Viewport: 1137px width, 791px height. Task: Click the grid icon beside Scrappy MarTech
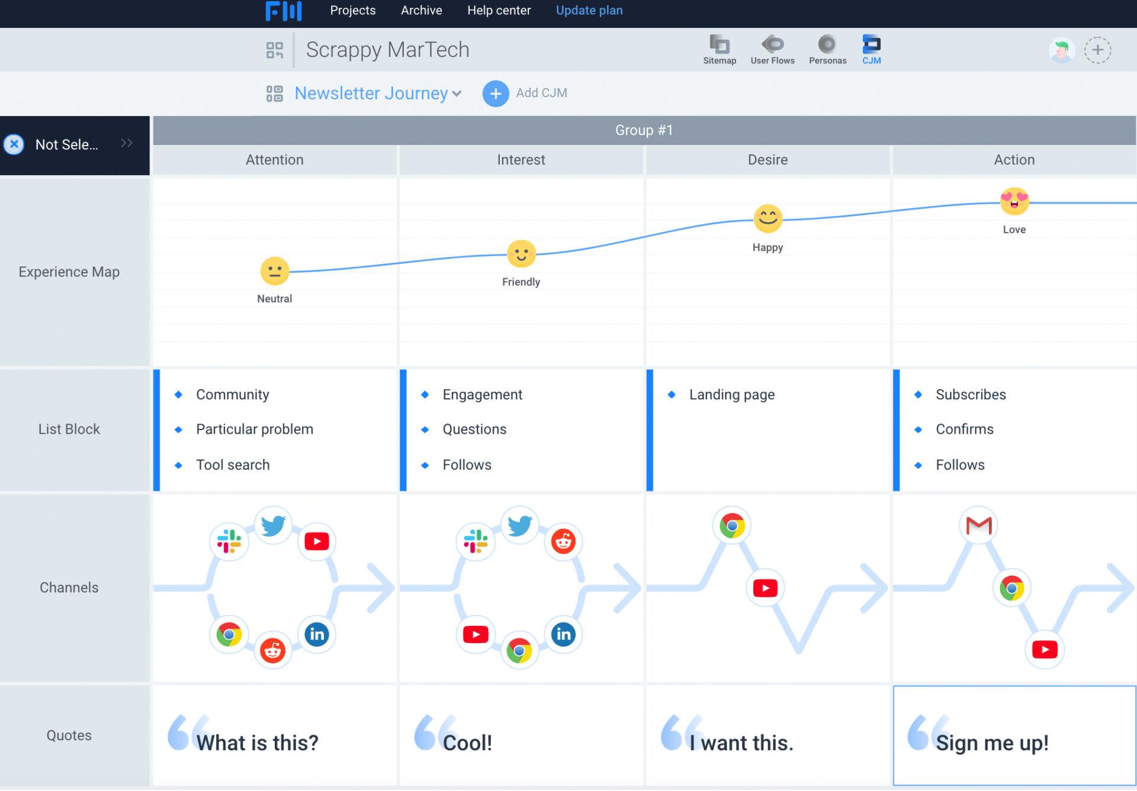pos(275,50)
